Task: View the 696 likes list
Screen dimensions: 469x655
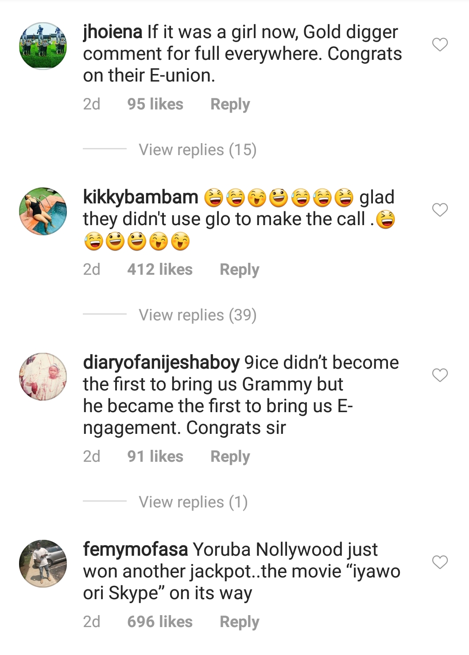Action: [159, 622]
